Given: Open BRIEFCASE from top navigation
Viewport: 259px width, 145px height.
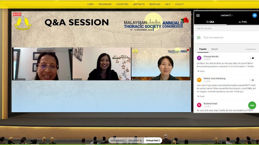Looking at the screenshot, I should click(x=155, y=4).
